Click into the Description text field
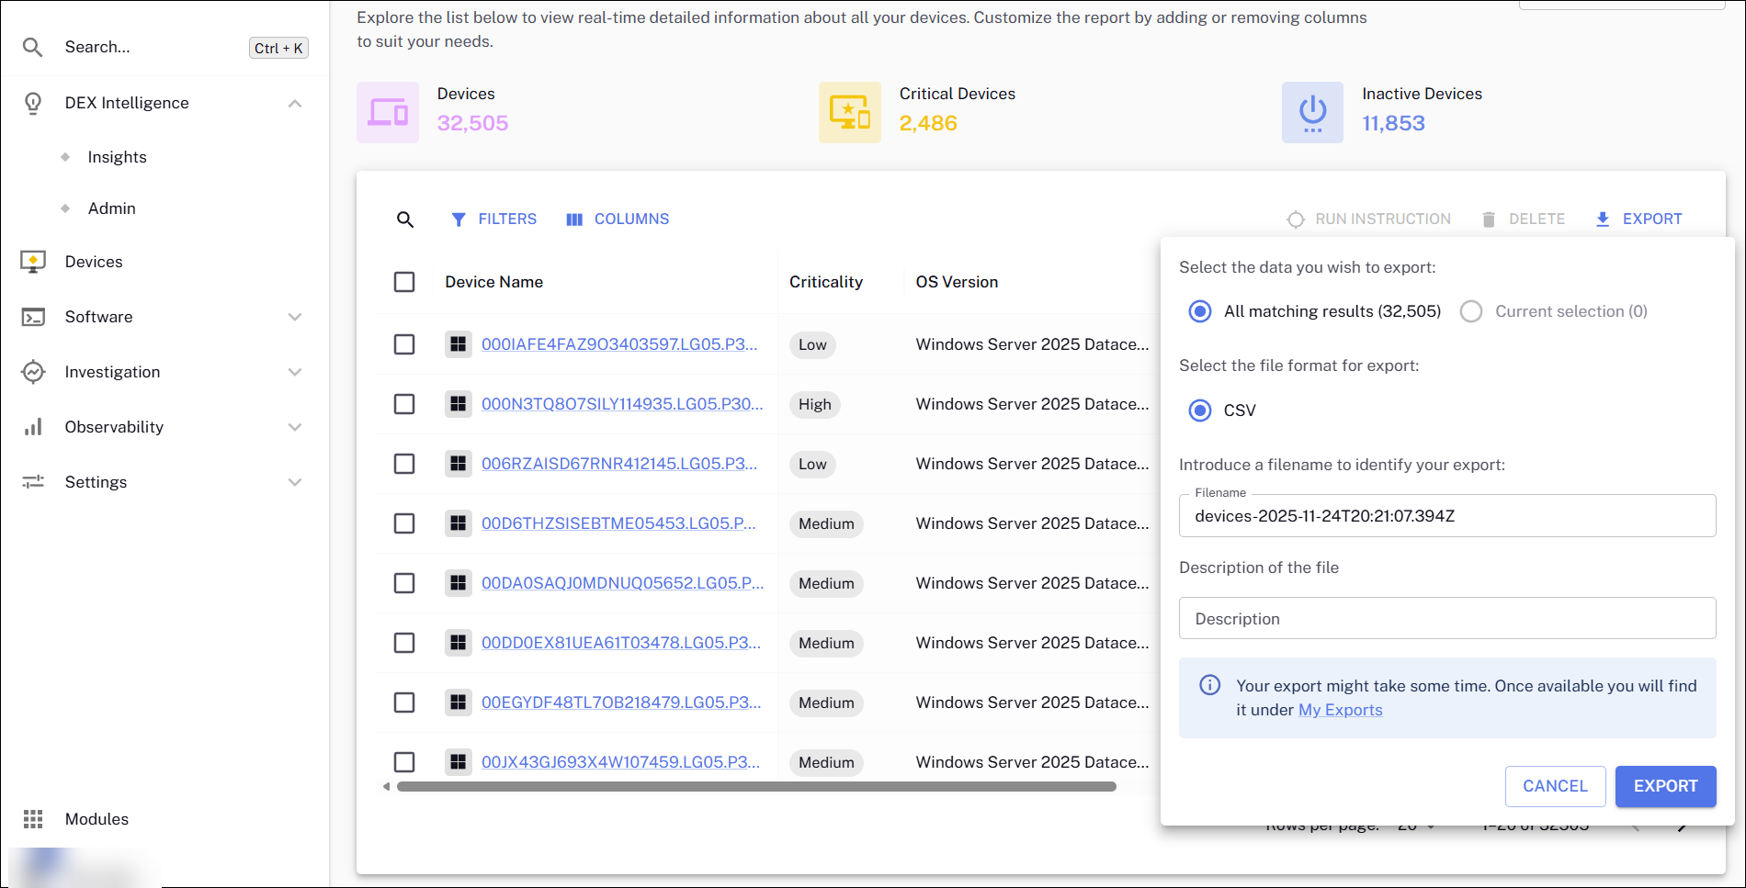The image size is (1746, 888). pos(1446,619)
